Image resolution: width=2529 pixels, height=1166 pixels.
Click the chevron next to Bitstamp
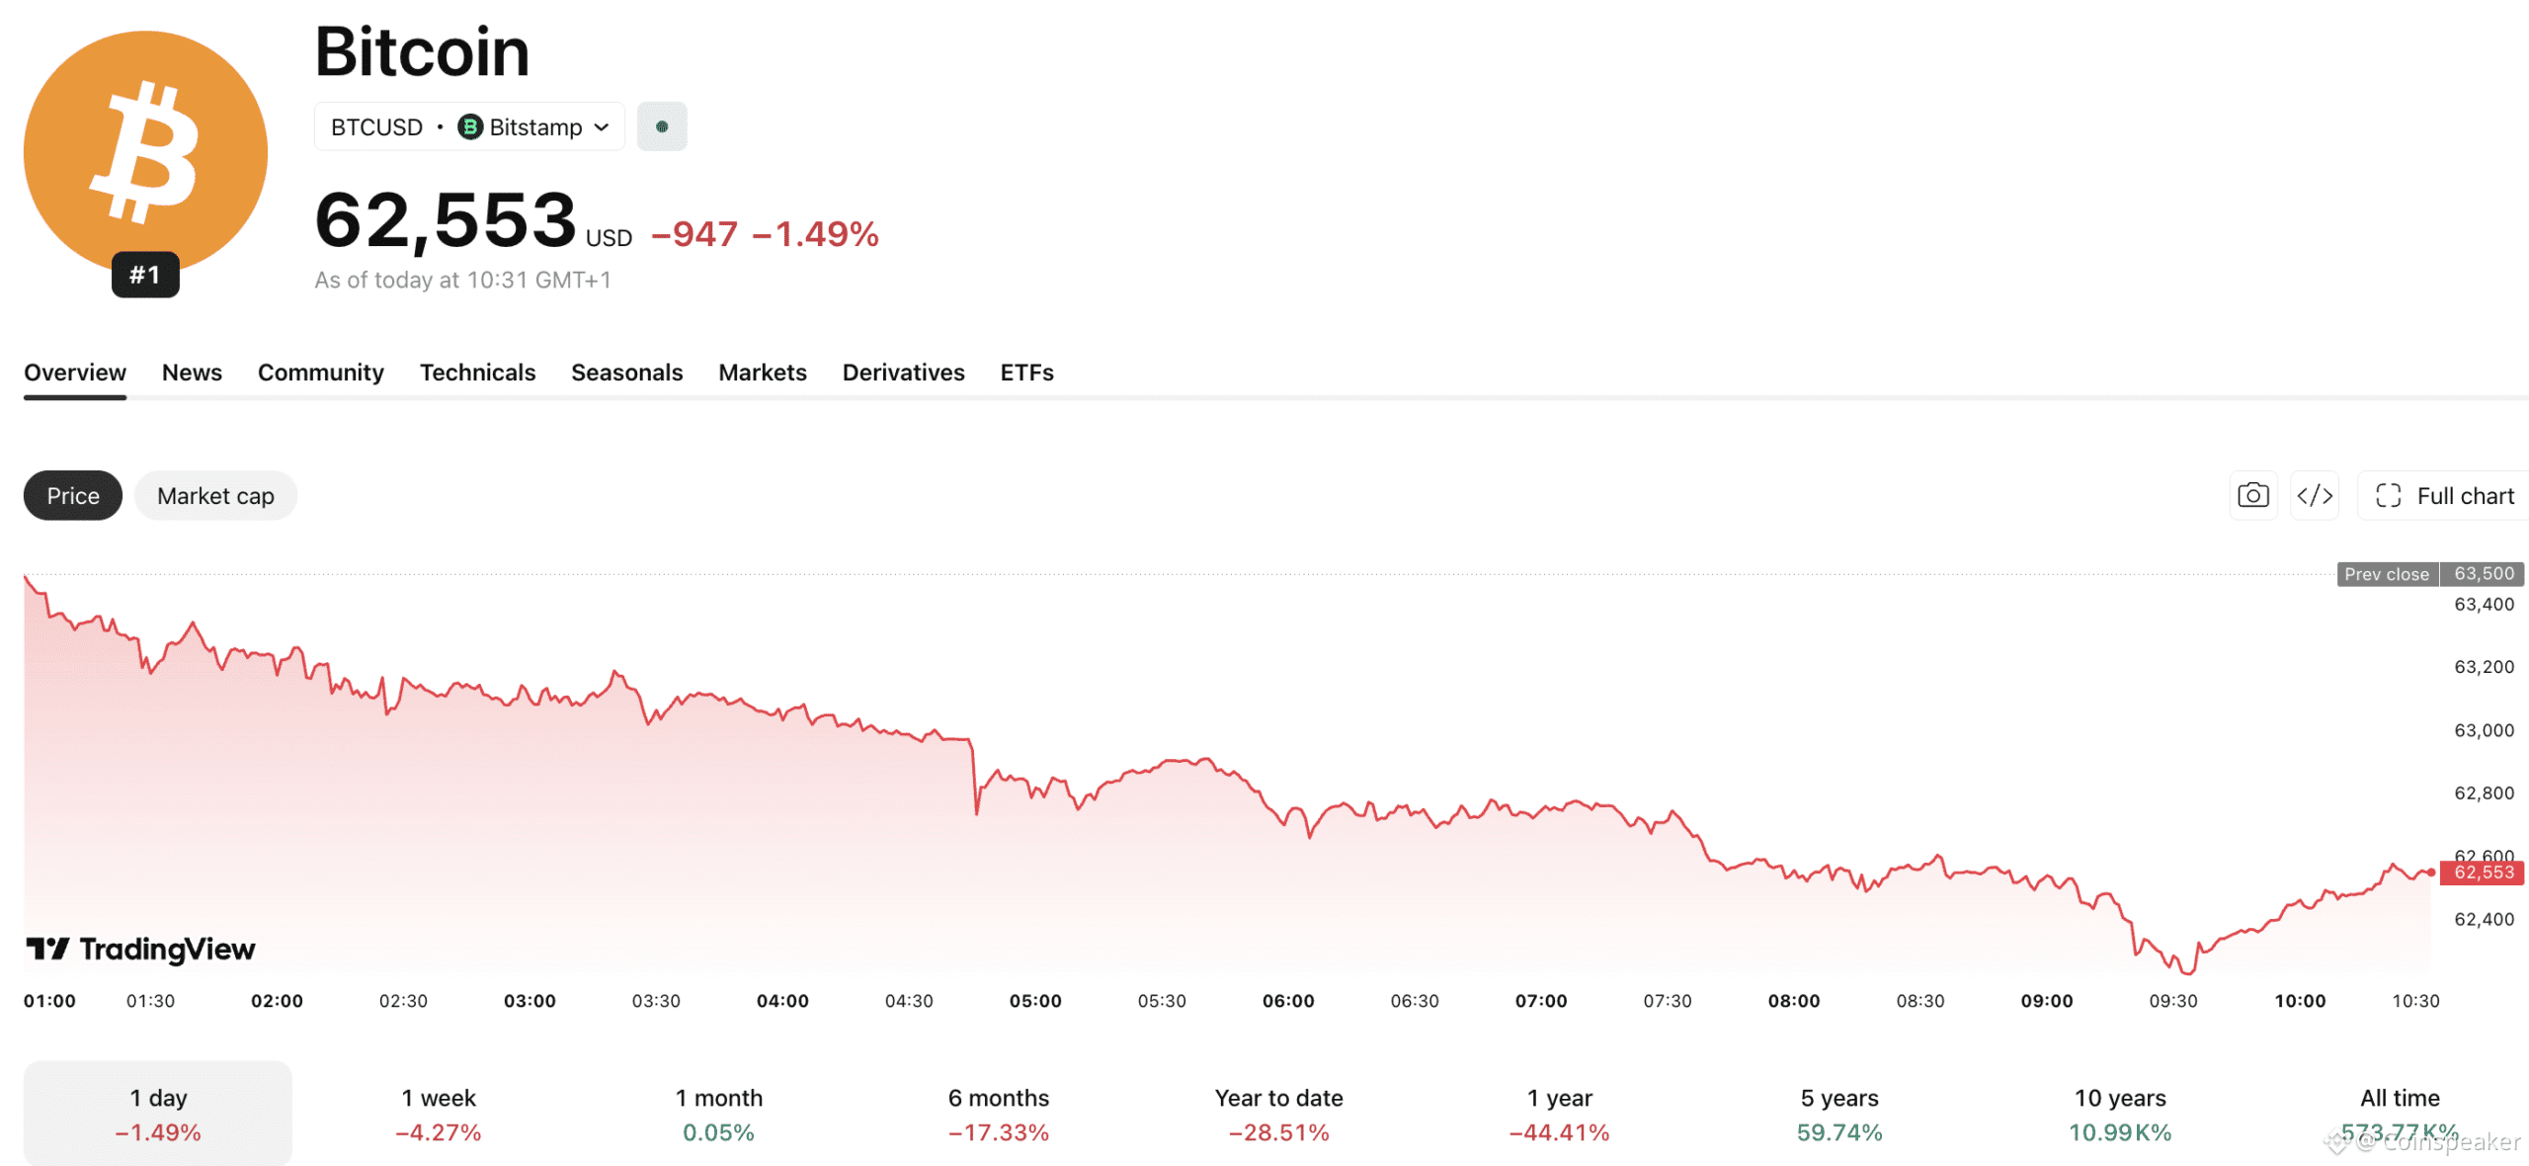(602, 126)
